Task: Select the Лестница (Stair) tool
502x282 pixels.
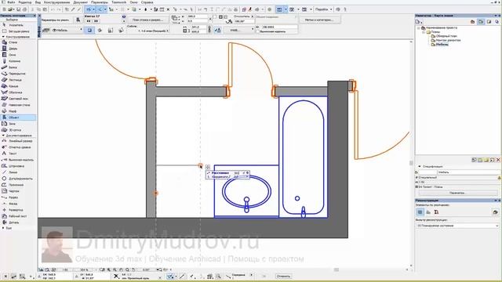Action: coord(18,80)
